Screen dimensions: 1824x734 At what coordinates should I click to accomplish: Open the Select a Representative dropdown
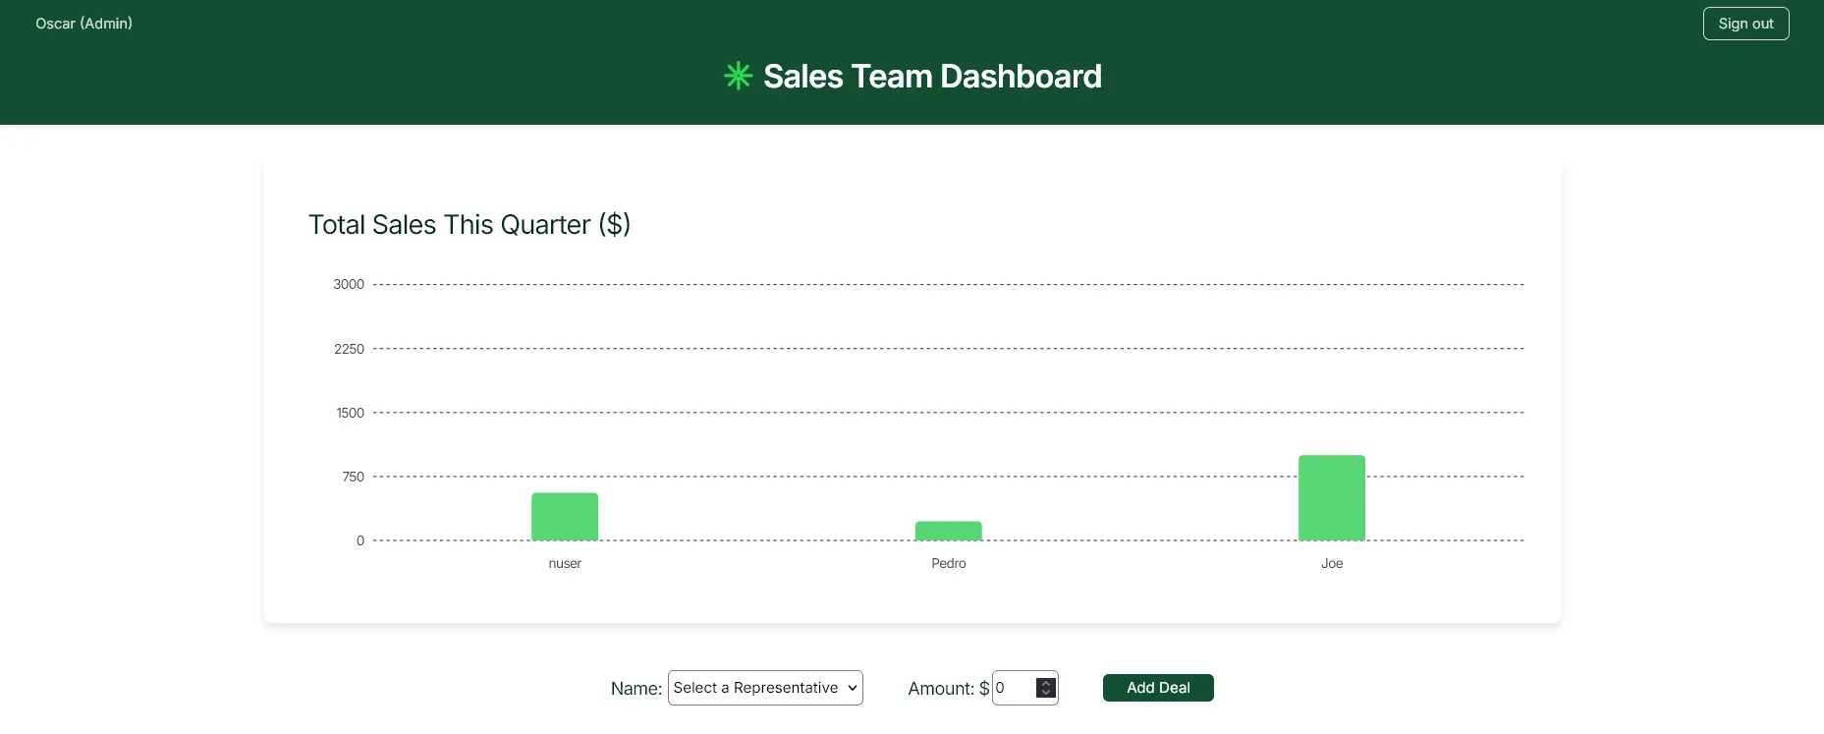[x=765, y=688]
